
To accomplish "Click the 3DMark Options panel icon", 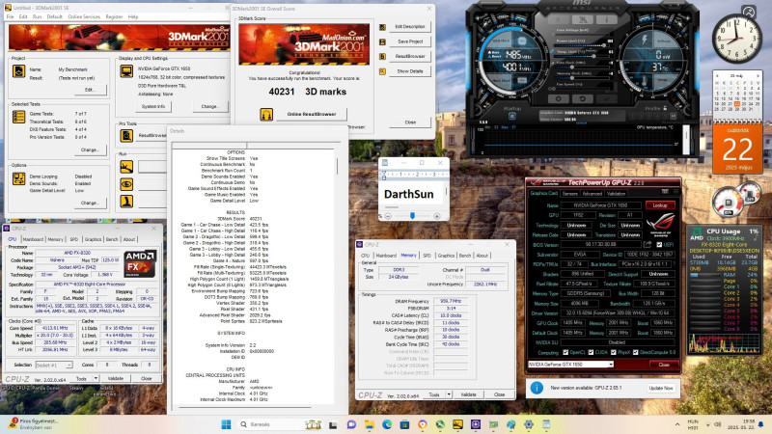I will coord(18,178).
